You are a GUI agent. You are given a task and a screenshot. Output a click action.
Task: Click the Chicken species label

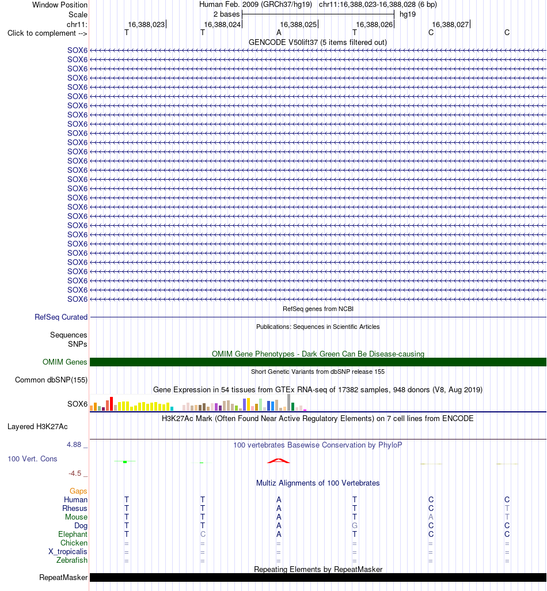(74, 543)
